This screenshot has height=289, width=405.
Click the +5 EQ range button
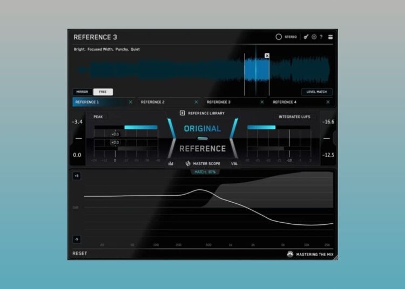pos(77,176)
